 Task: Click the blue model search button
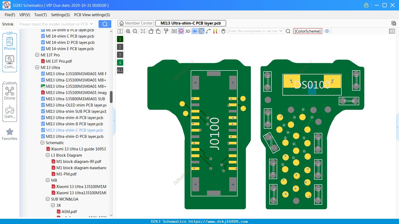tap(105, 24)
